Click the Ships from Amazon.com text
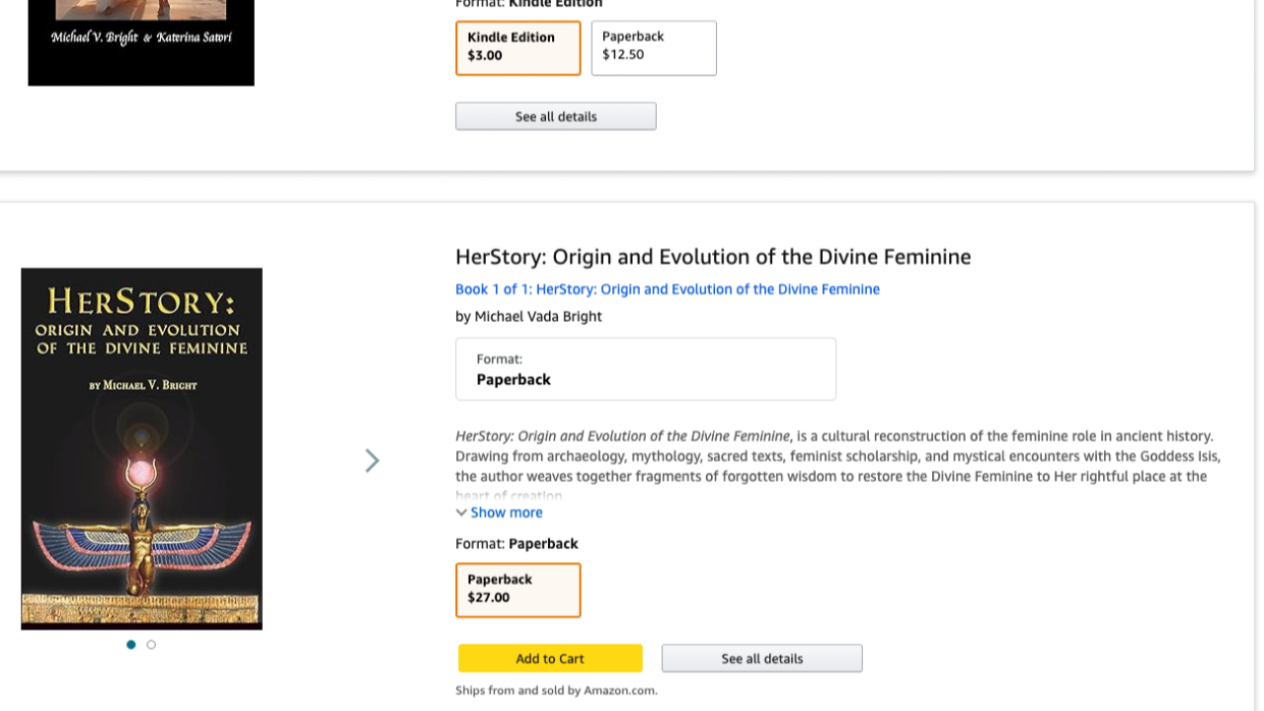Screen dimensions: 1264x711 556,690
